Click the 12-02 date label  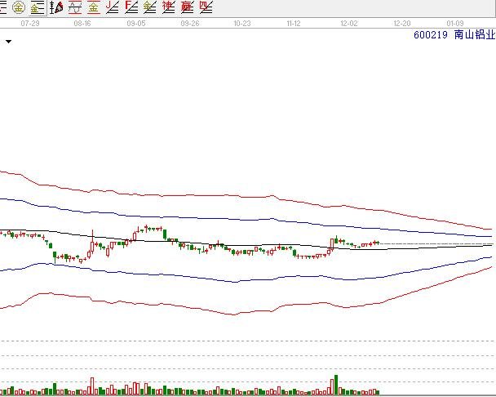[x=349, y=24]
